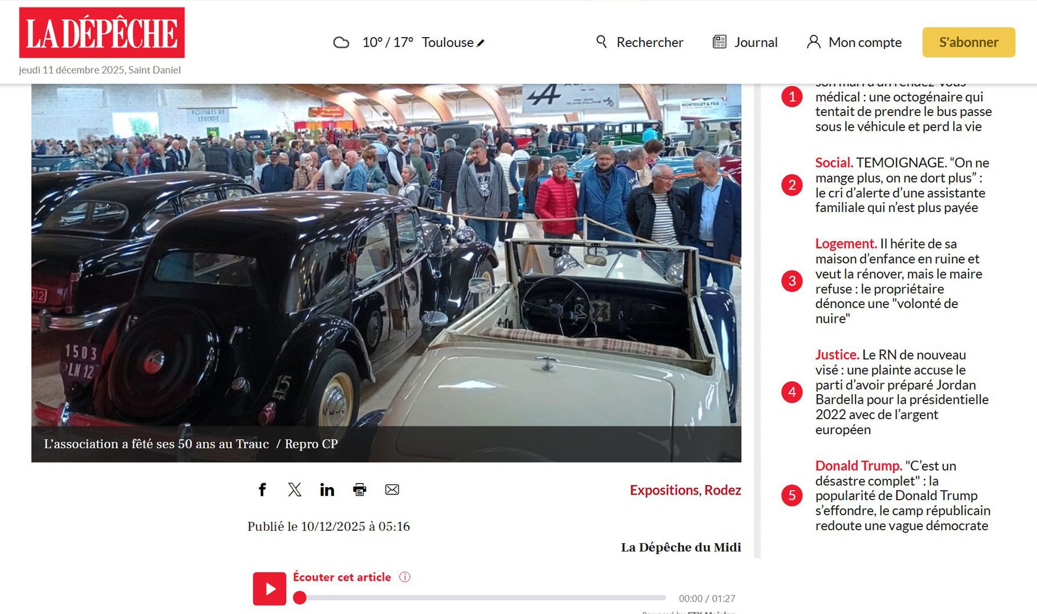Open the Journal menu item
This screenshot has width=1037, height=614.
tap(756, 42)
